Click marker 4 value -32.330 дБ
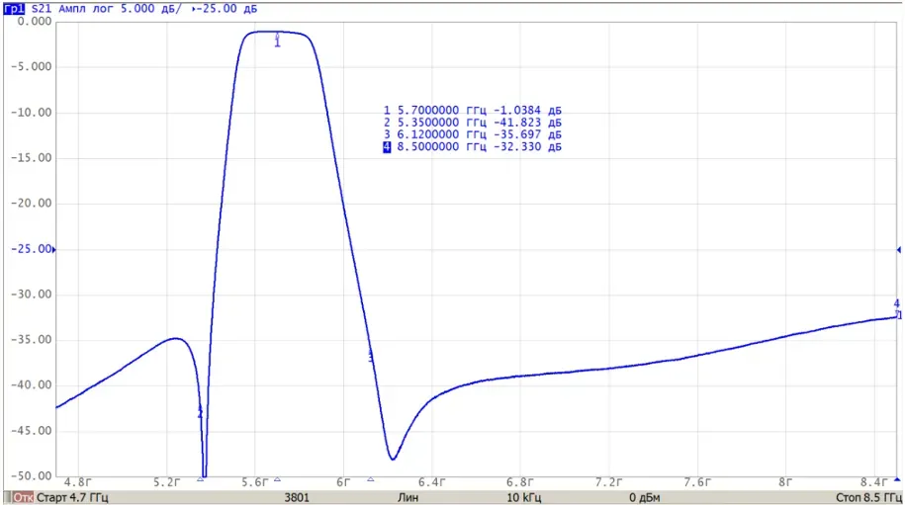 point(527,146)
